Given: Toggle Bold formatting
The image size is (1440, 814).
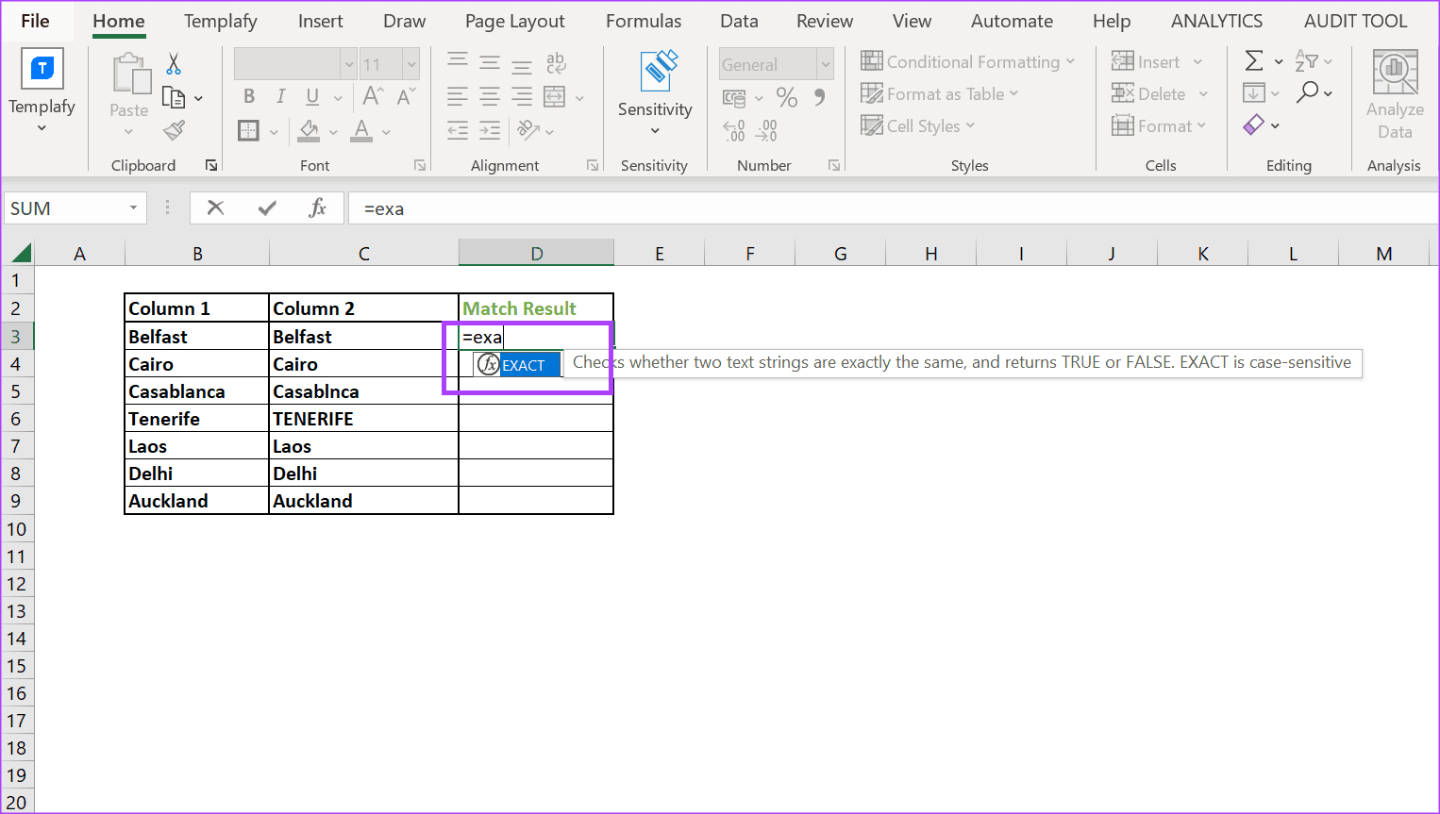Looking at the screenshot, I should [249, 96].
